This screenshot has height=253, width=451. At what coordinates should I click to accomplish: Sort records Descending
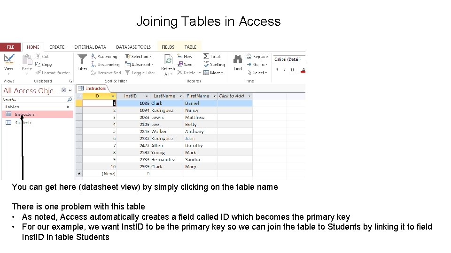coord(105,65)
